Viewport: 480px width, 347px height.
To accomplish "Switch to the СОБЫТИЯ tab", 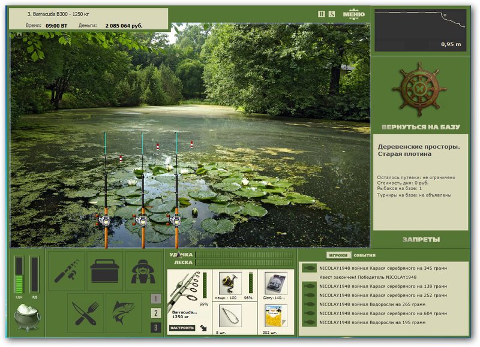I will (364, 255).
